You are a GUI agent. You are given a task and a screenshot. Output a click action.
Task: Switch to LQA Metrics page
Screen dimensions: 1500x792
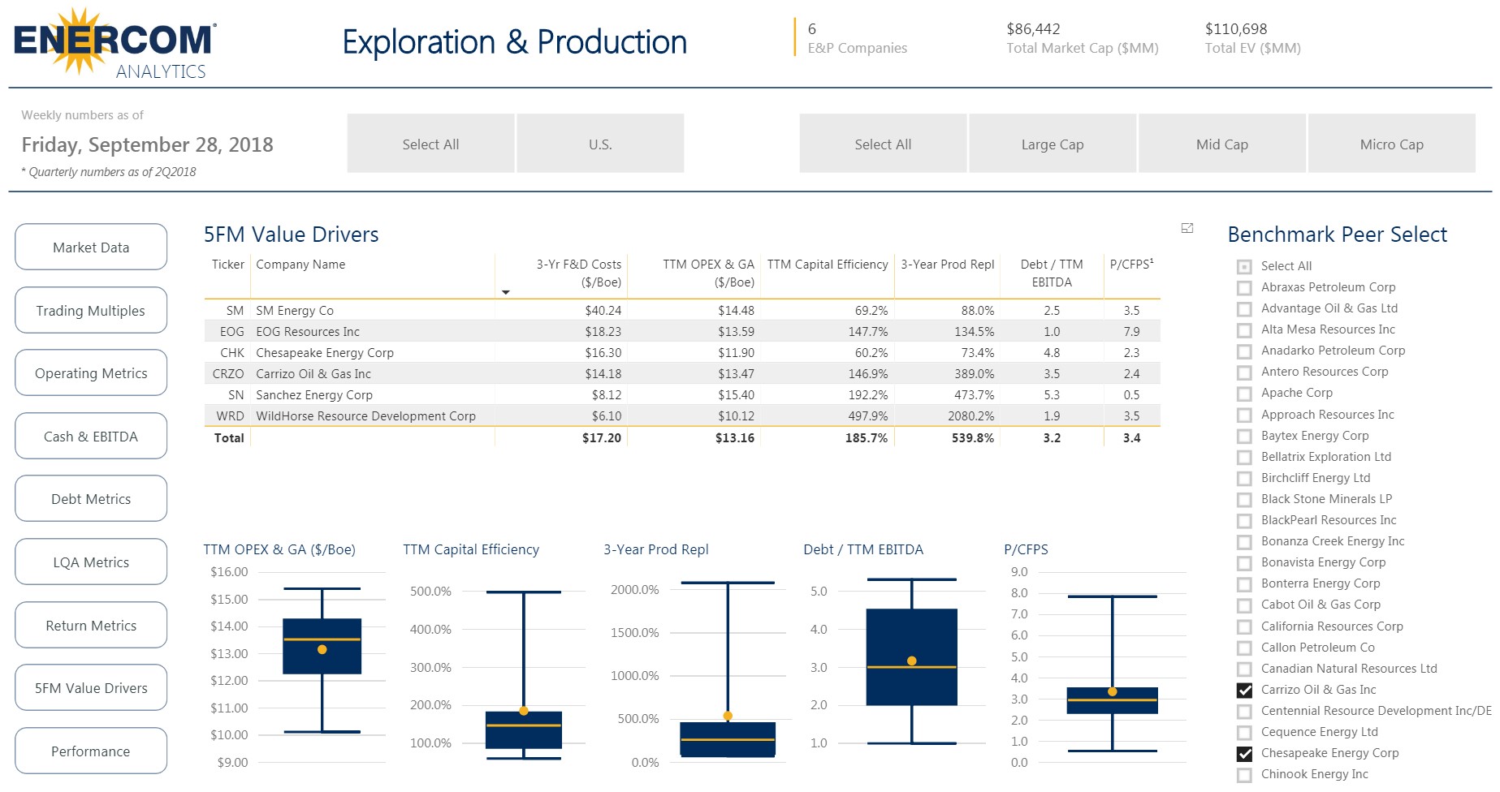tap(91, 562)
